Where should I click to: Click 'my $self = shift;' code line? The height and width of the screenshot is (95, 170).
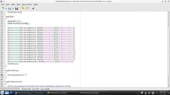pyautogui.click(x=14, y=21)
